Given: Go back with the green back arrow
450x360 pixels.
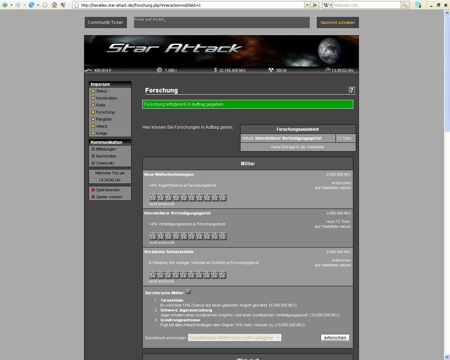Looking at the screenshot, I should [x=5, y=5].
